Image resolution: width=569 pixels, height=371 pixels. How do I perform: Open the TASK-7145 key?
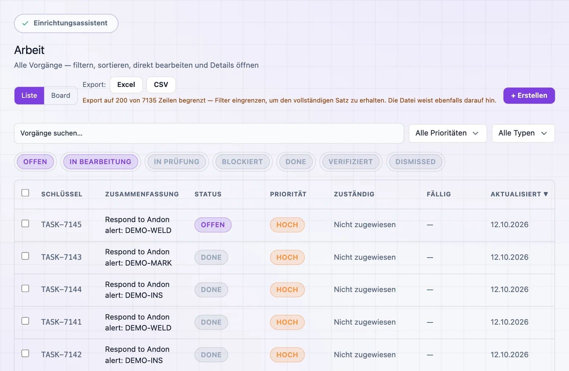tap(61, 225)
